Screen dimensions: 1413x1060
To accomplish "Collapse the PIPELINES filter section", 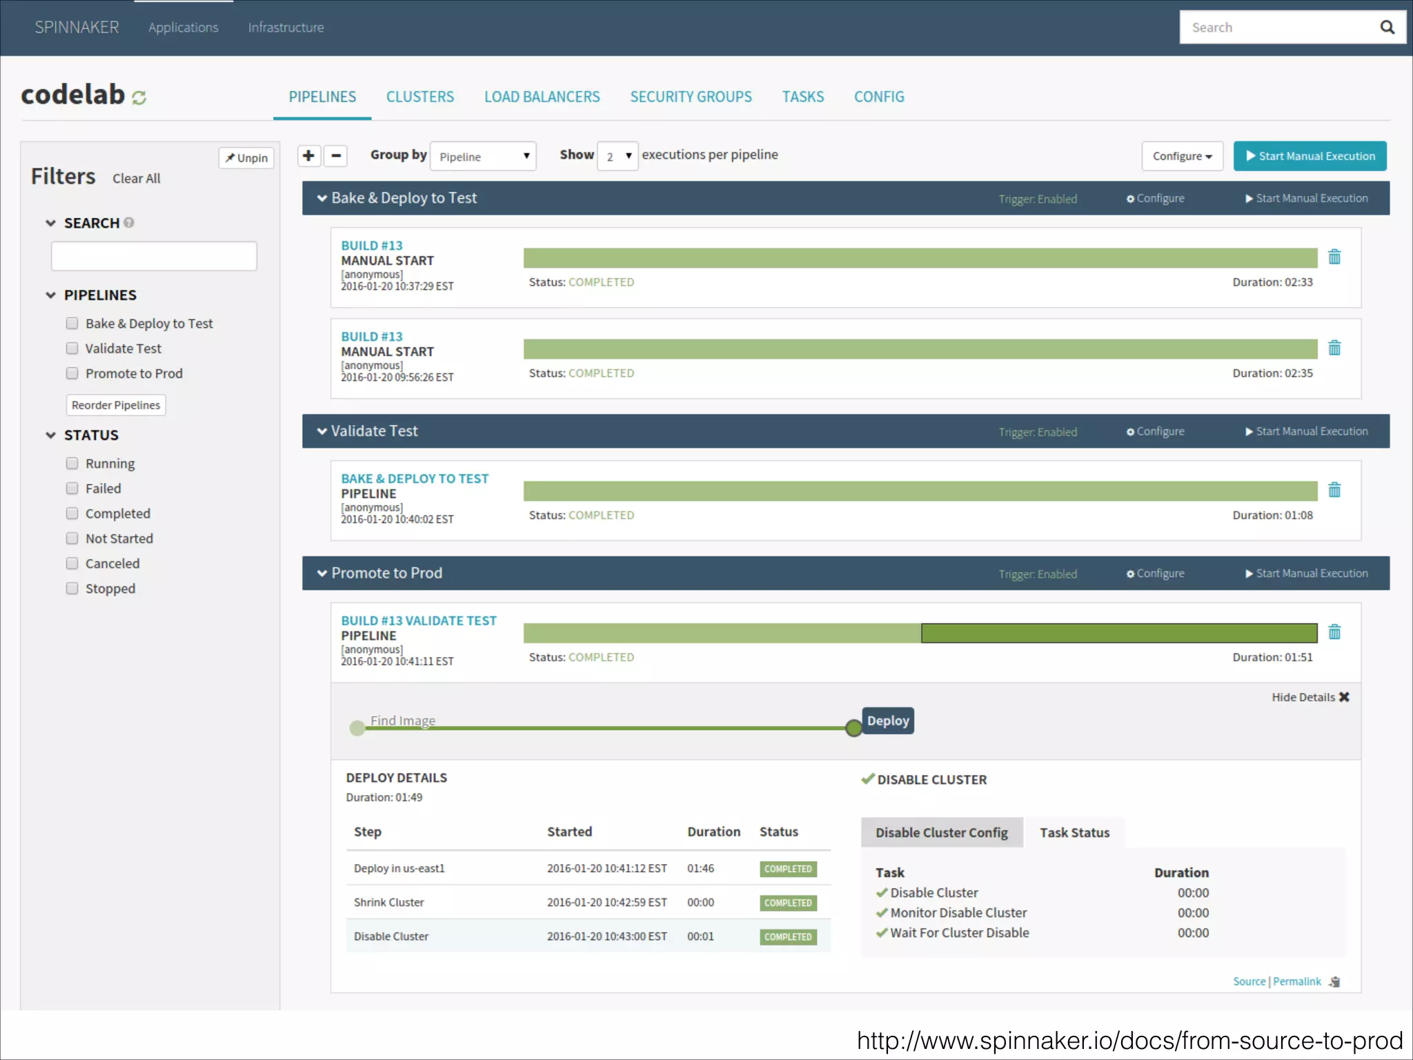I will pyautogui.click(x=50, y=295).
